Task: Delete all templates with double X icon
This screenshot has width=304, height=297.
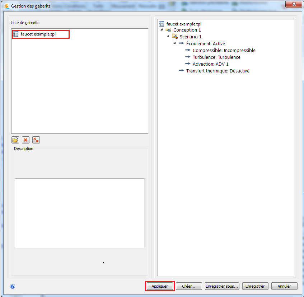Action: 36,140
